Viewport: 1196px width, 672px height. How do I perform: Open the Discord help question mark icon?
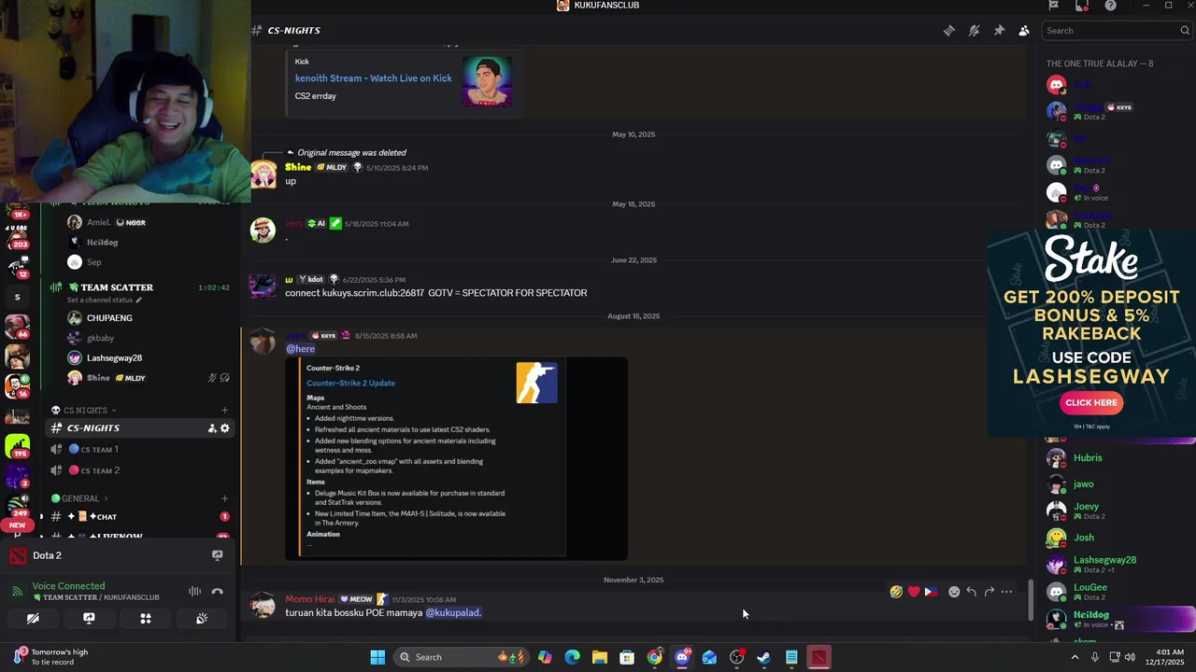click(1110, 6)
